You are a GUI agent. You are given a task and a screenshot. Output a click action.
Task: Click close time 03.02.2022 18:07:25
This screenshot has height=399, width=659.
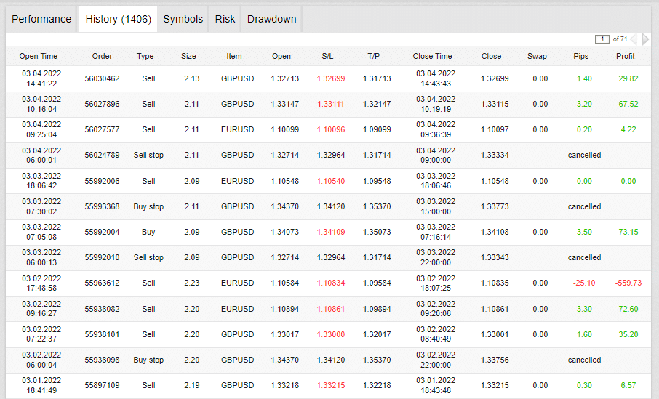click(436, 283)
